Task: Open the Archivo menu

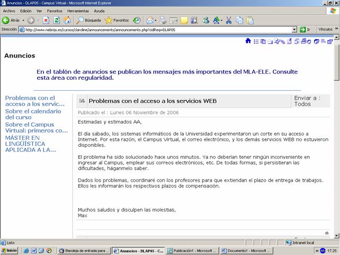Action: point(9,11)
